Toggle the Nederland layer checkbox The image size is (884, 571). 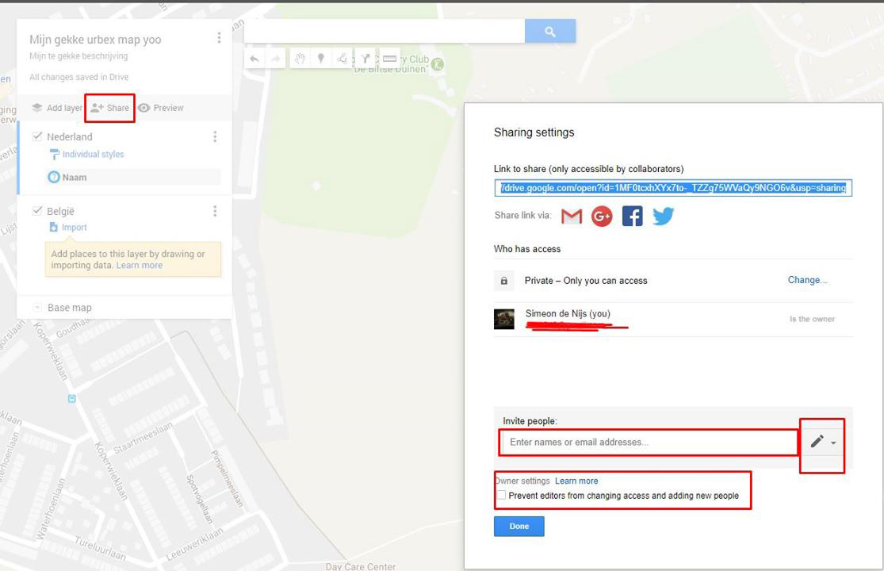37,136
